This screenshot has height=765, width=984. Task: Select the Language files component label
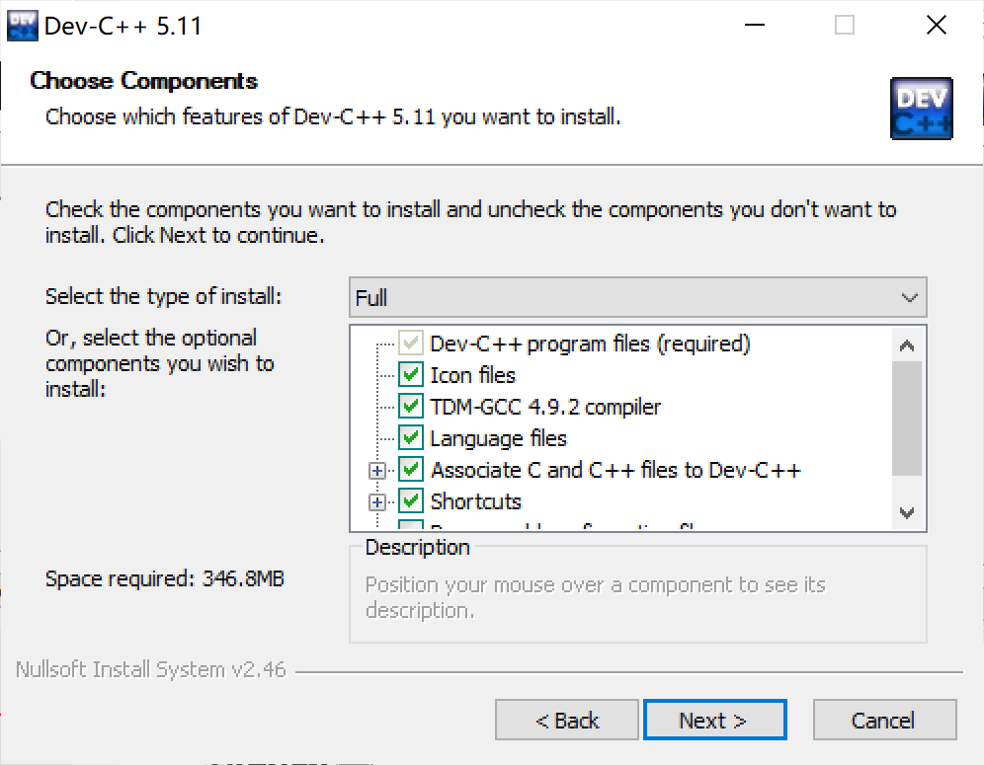(499, 437)
